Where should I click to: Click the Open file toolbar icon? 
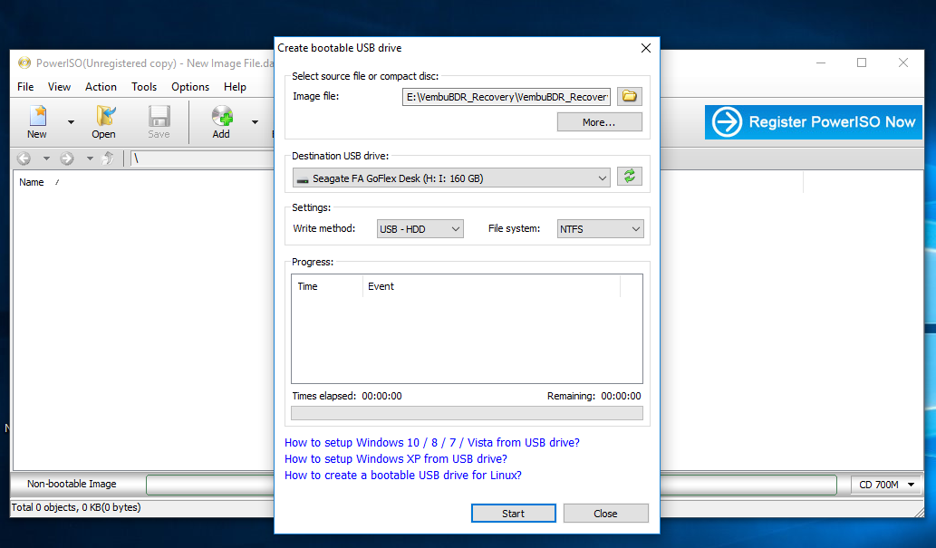(104, 121)
